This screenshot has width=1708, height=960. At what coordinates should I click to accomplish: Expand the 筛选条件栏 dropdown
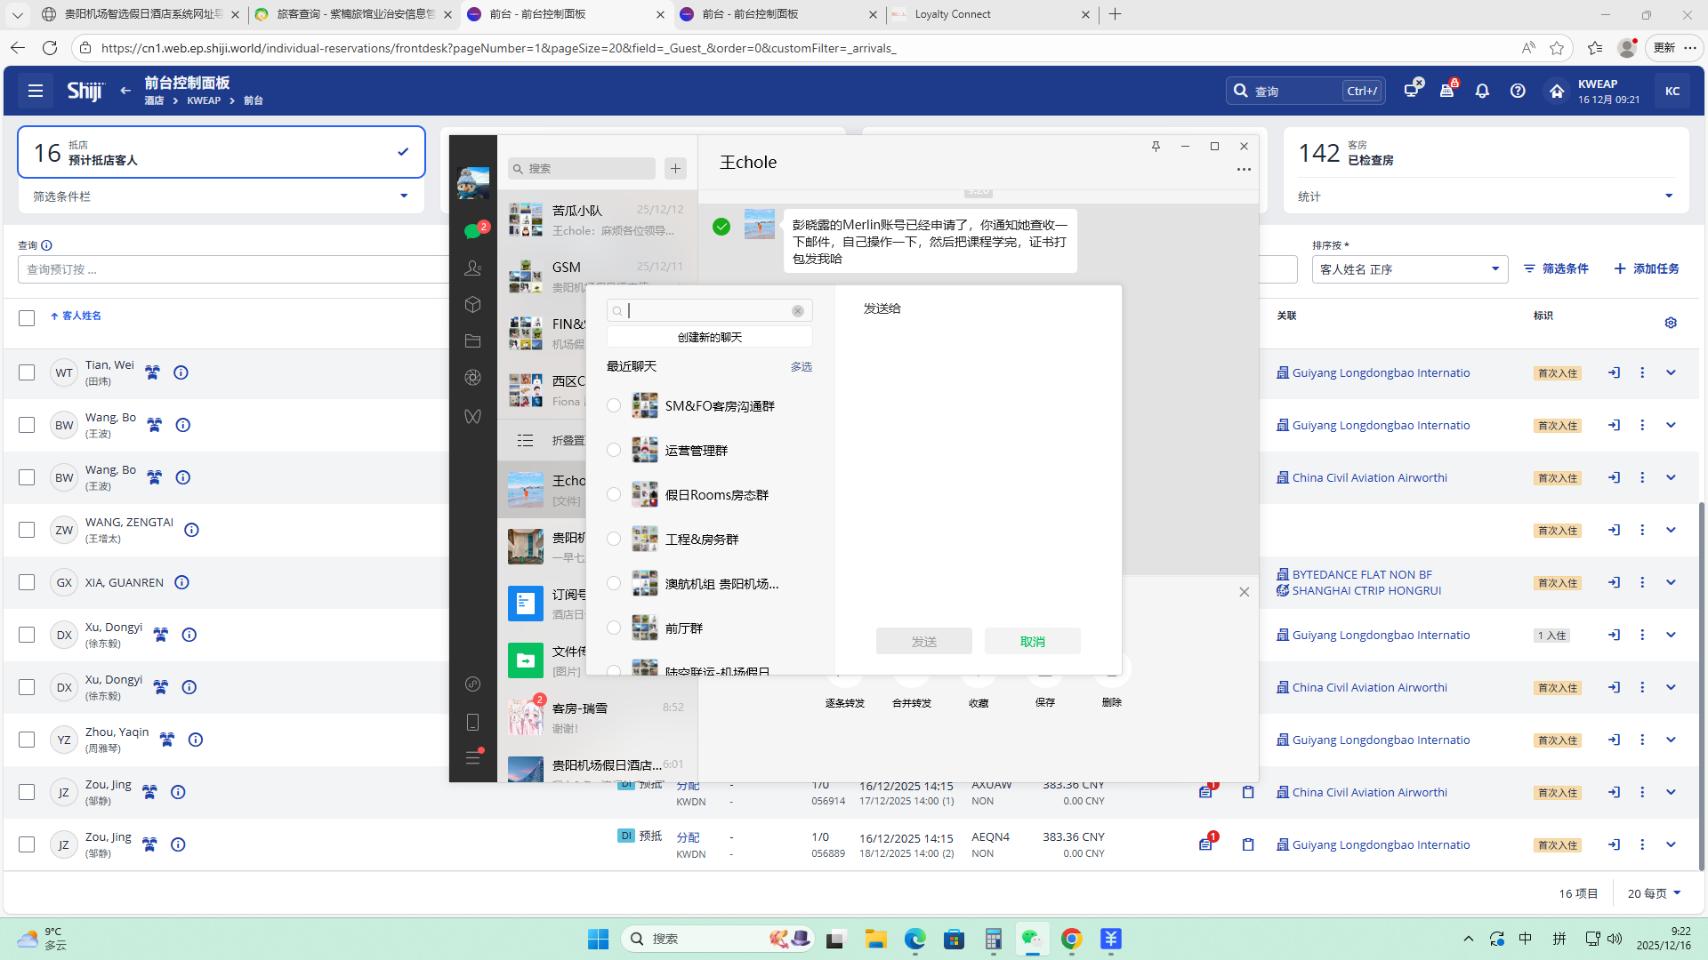(404, 196)
